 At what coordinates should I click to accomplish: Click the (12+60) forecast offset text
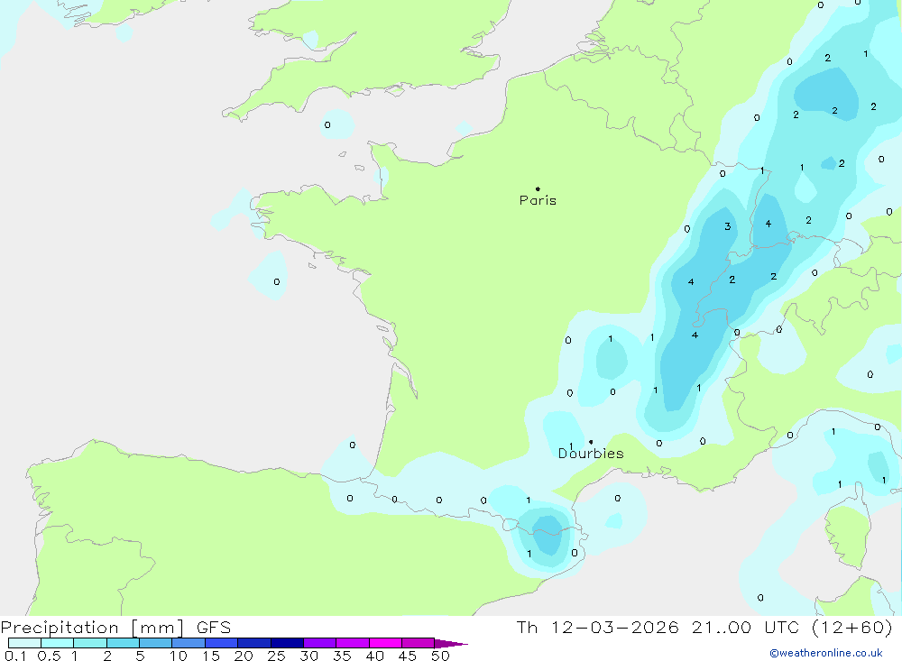coord(852,628)
